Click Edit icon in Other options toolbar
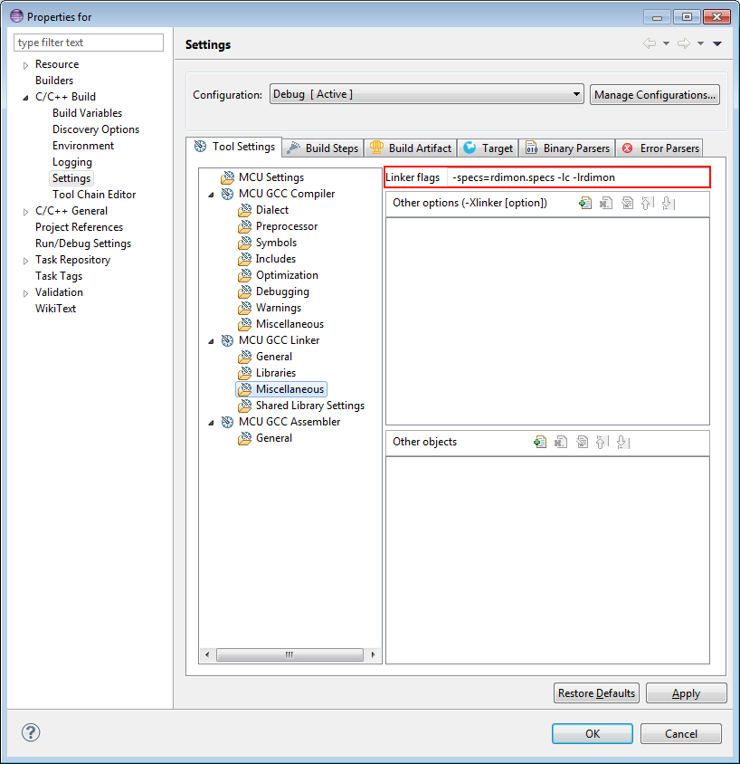 pyautogui.click(x=627, y=204)
